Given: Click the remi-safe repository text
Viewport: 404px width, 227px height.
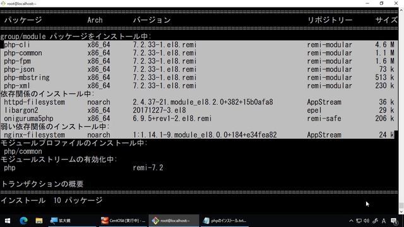Looking at the screenshot, I should (324, 119).
